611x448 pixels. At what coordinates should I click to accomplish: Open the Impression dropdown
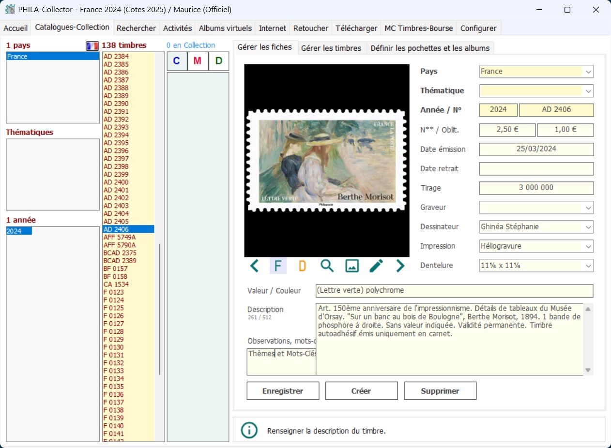tap(588, 246)
